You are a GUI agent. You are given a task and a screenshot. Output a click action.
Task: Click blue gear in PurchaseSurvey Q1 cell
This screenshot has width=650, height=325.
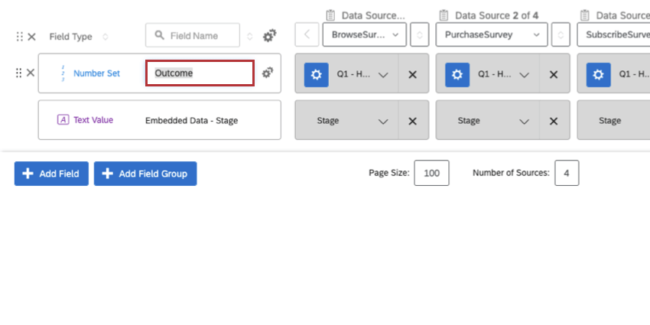(x=457, y=74)
